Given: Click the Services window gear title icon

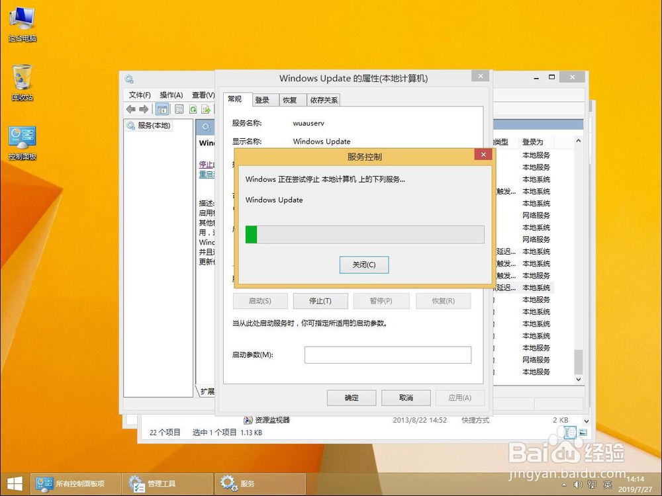Looking at the screenshot, I should click(x=129, y=79).
